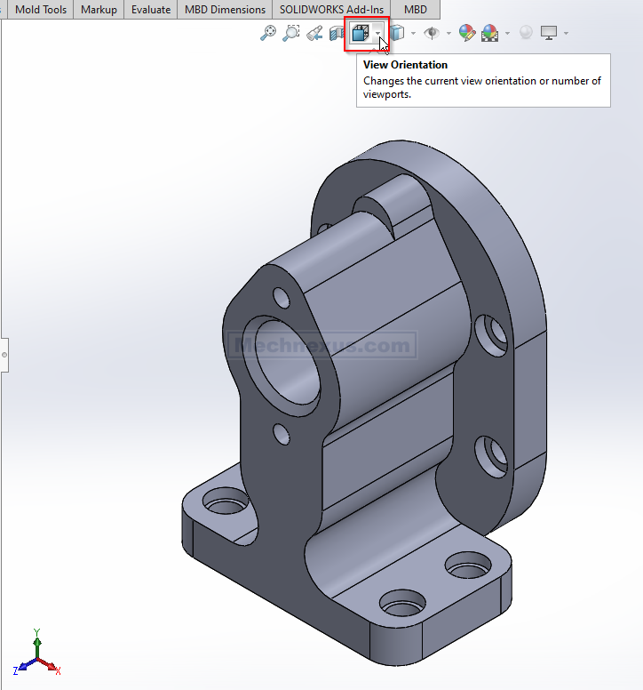Select the Zoom to Area tool
This screenshot has width=643, height=690.
pos(290,34)
